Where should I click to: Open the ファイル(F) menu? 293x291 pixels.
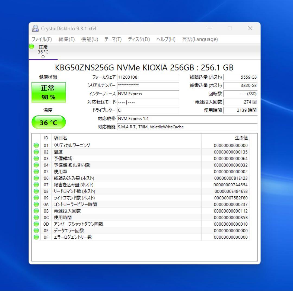tap(42, 39)
